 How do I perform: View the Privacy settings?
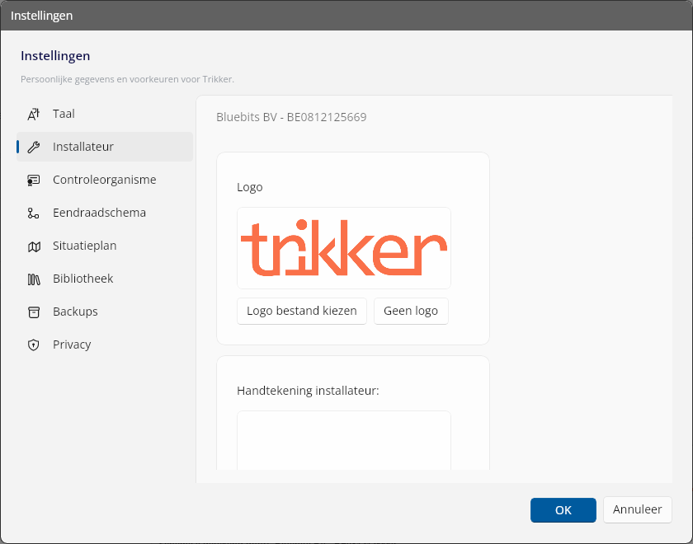click(105, 345)
